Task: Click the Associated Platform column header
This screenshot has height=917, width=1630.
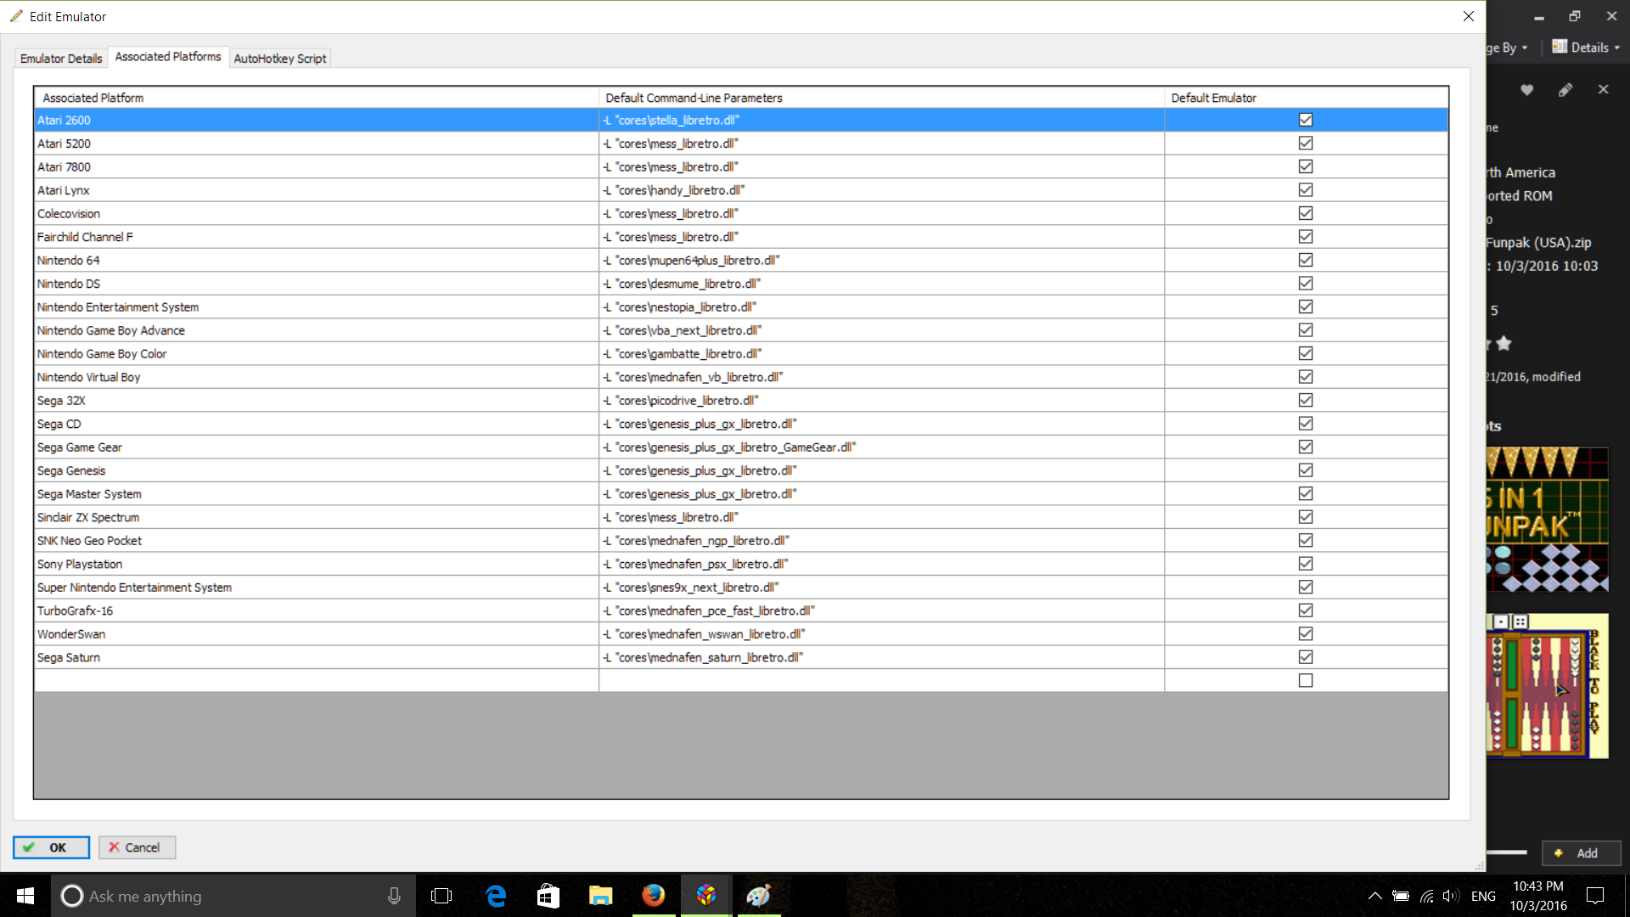Action: pyautogui.click(x=317, y=98)
